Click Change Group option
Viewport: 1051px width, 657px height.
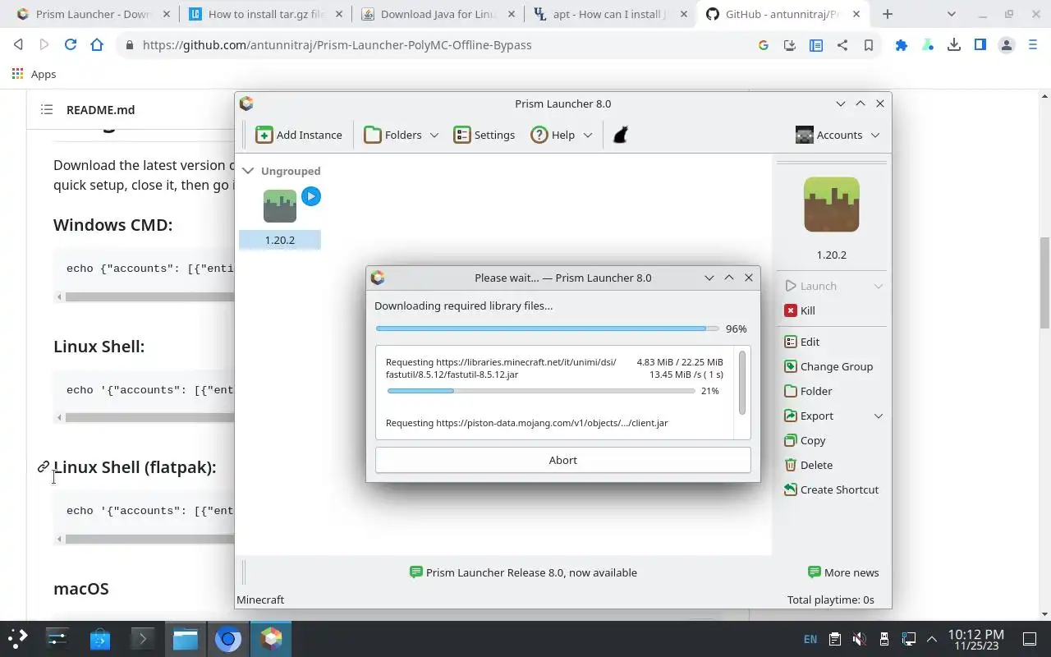pos(828,366)
